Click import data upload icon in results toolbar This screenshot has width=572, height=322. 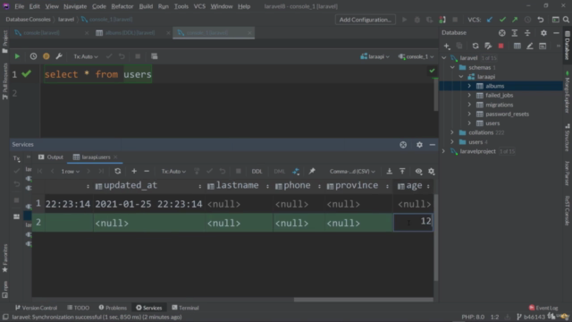click(x=402, y=171)
